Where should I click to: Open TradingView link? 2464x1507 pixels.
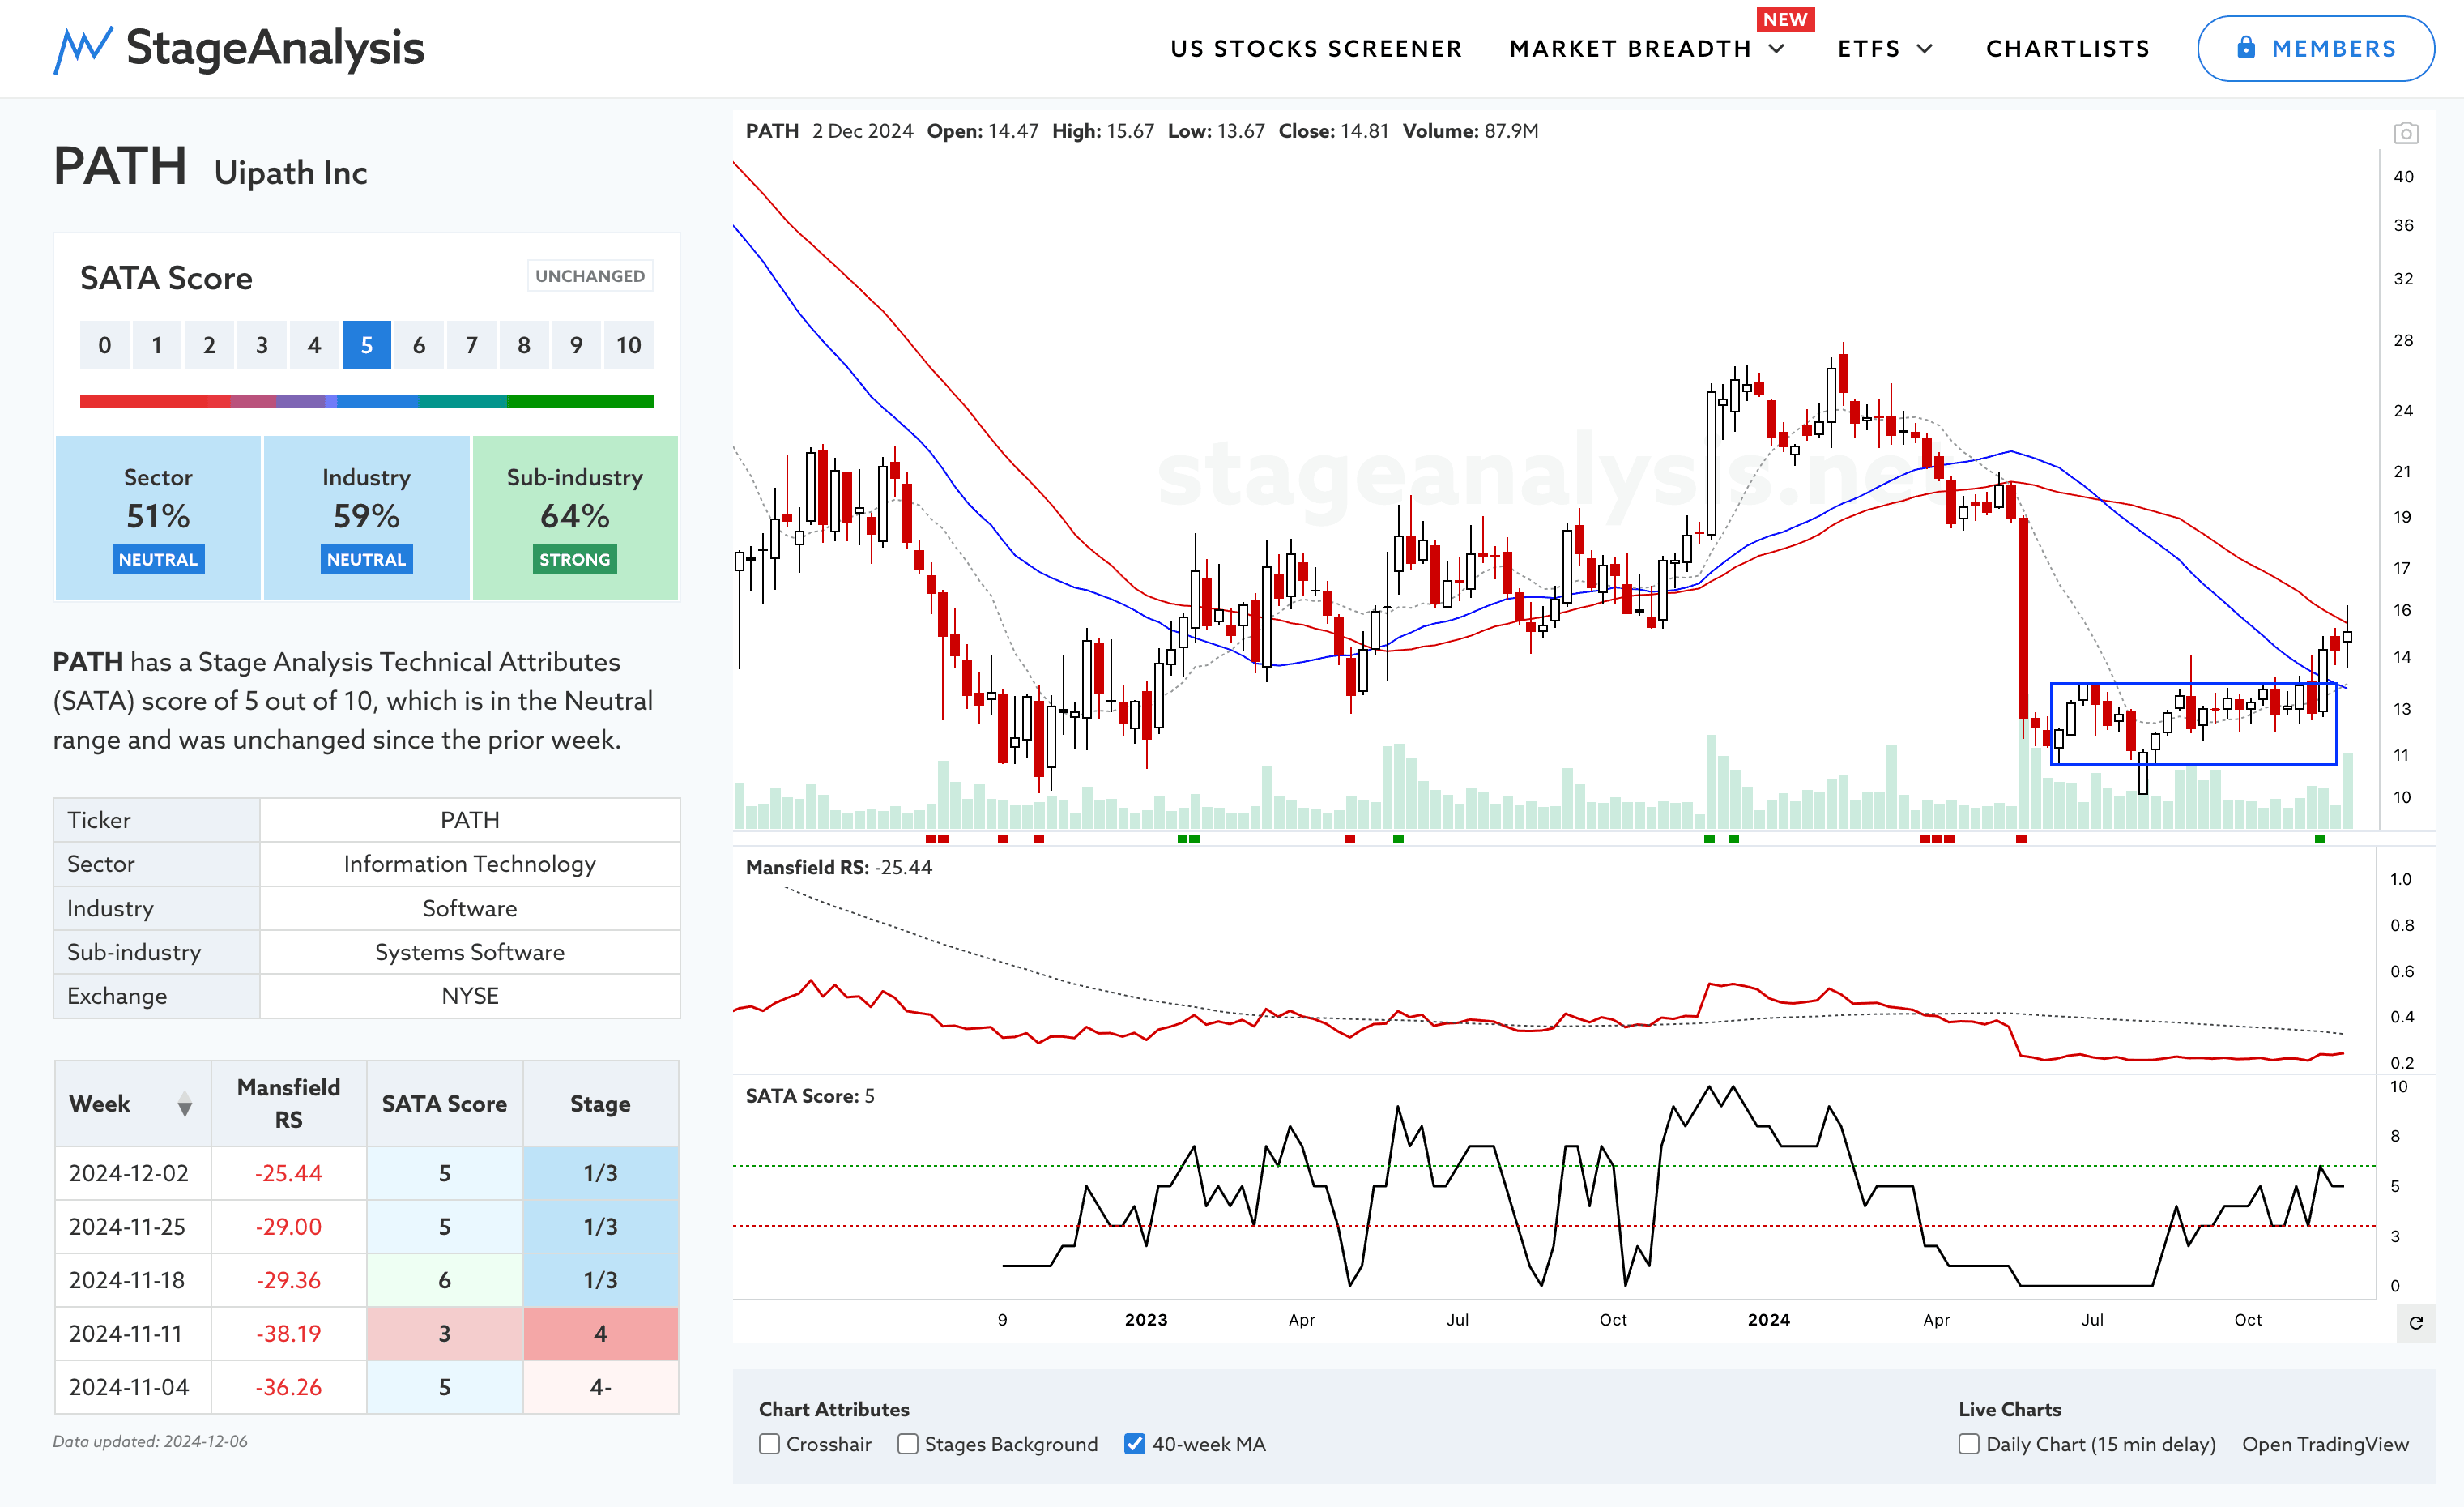click(x=2325, y=1444)
